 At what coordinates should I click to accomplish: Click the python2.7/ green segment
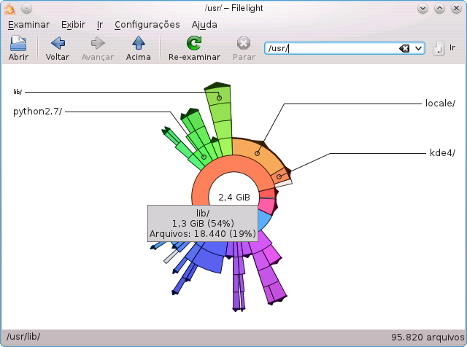204,157
